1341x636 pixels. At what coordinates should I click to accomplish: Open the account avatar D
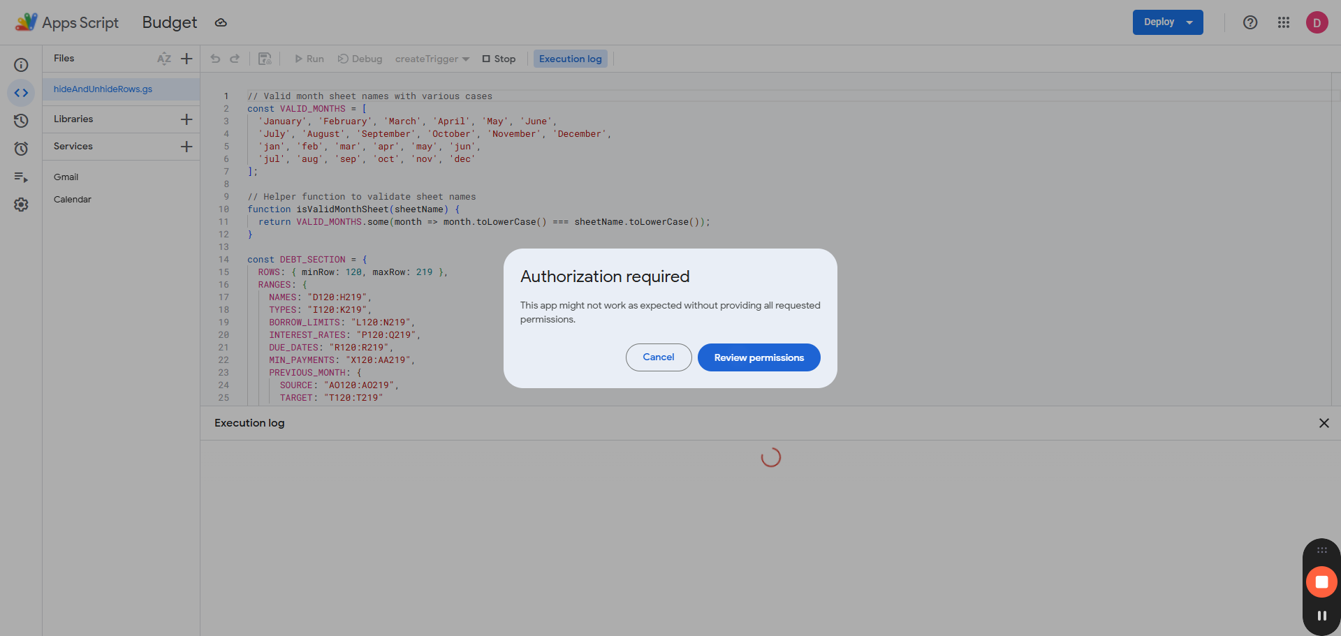(x=1317, y=22)
